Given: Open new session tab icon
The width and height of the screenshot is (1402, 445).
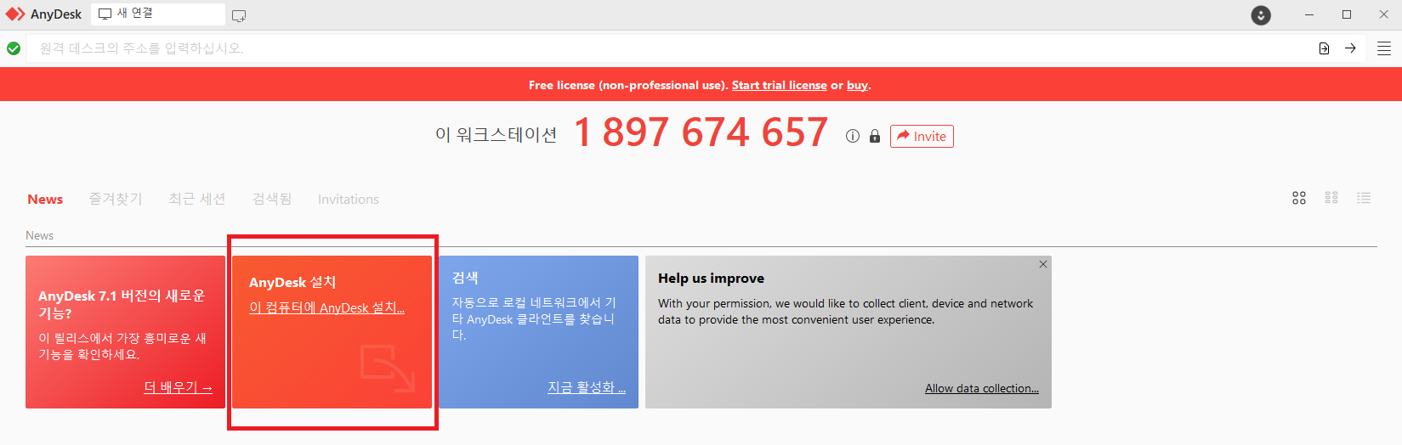Looking at the screenshot, I should point(239,15).
